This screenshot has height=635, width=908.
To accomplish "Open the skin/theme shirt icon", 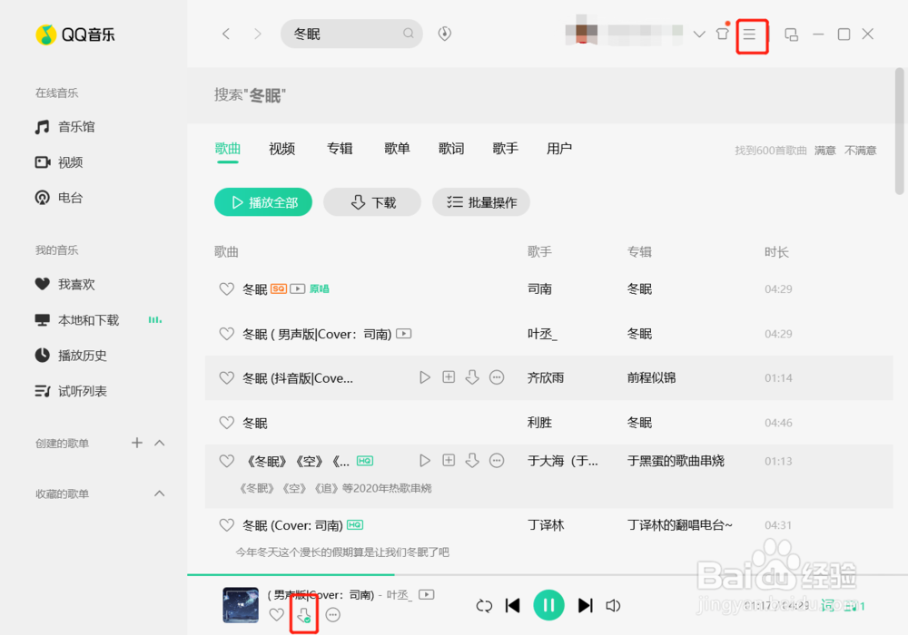I will 722,34.
